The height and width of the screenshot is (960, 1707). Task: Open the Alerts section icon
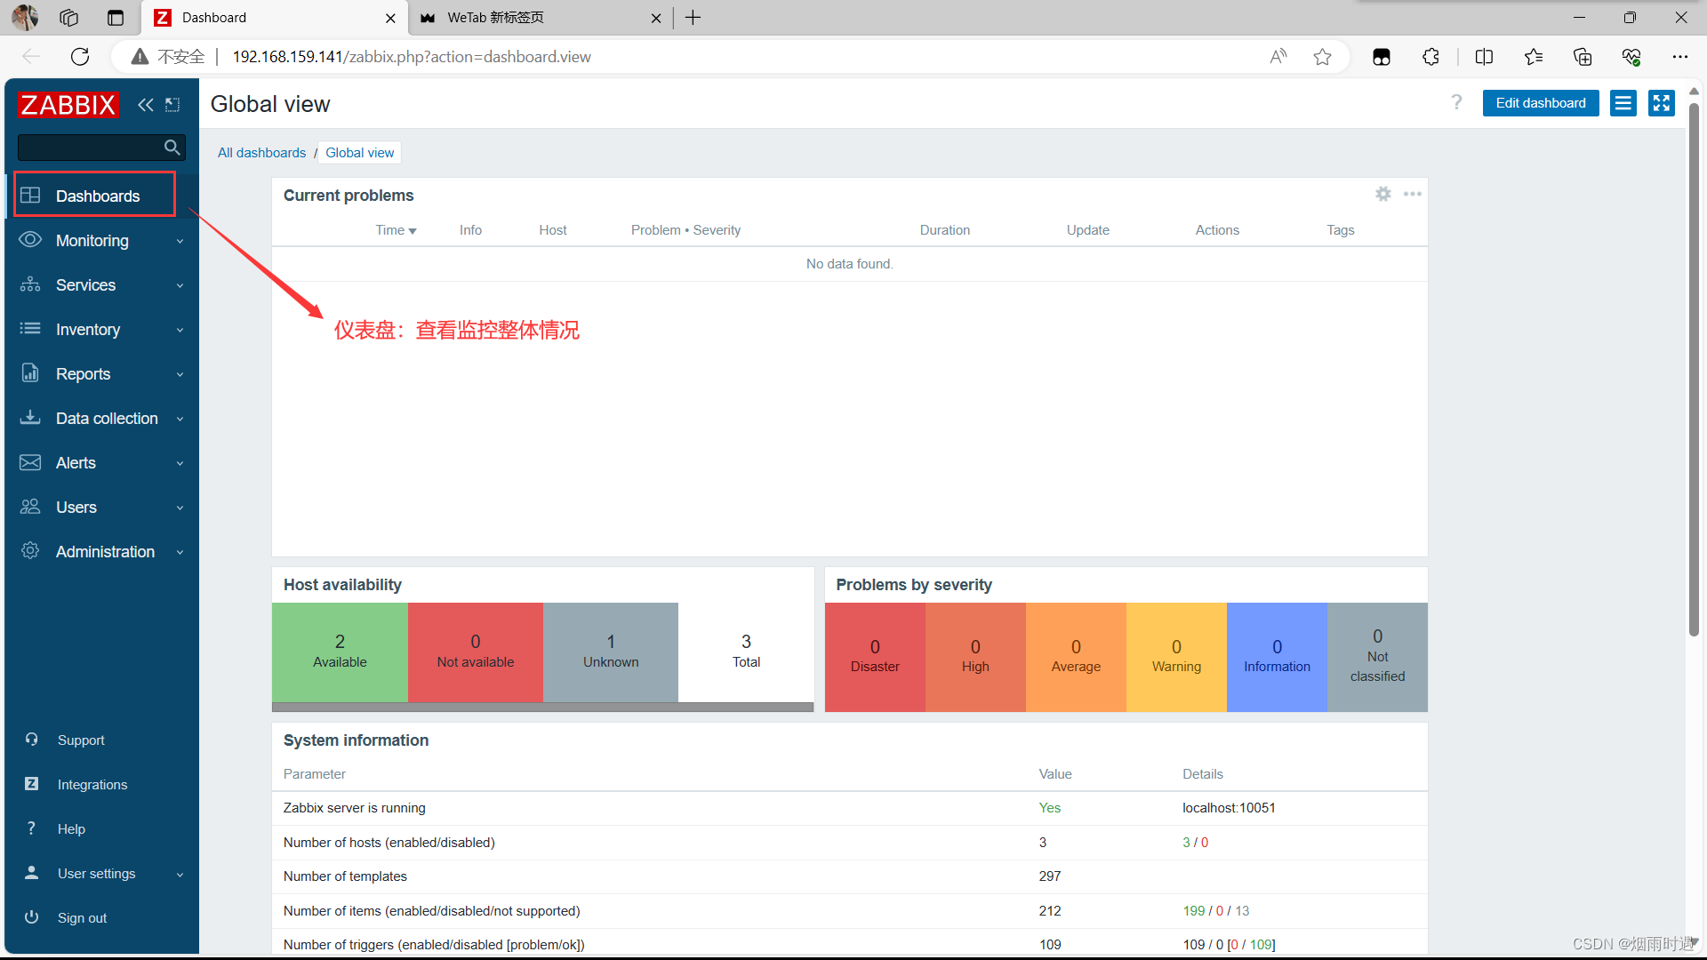(x=29, y=462)
